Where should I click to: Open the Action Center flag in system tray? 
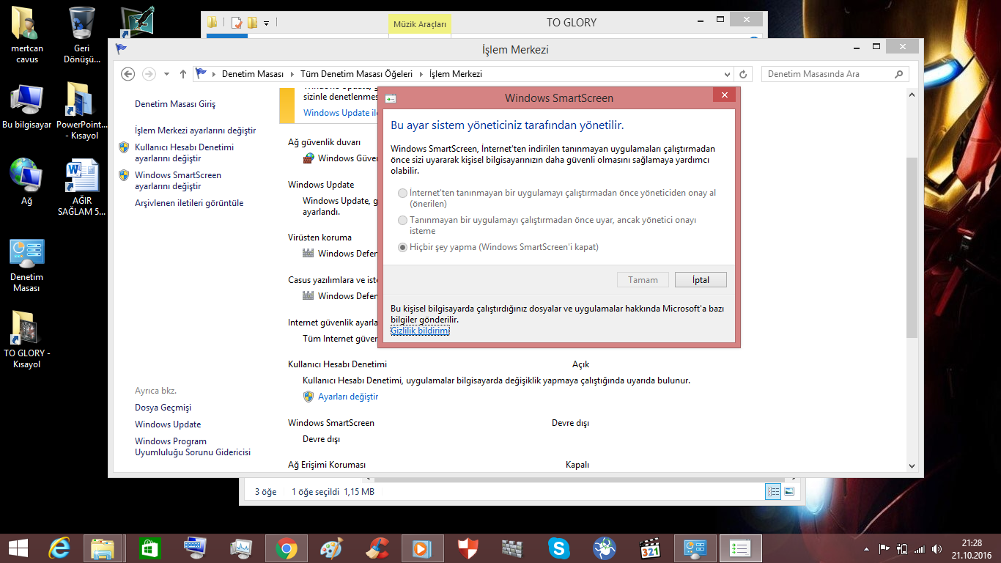click(884, 548)
